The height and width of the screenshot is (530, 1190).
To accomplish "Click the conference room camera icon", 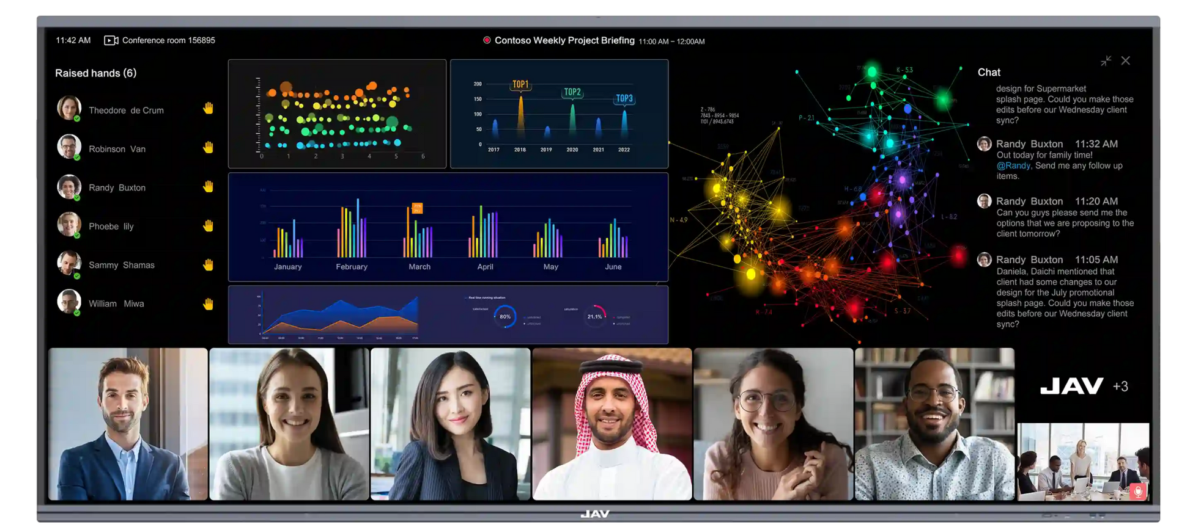I will 111,40.
